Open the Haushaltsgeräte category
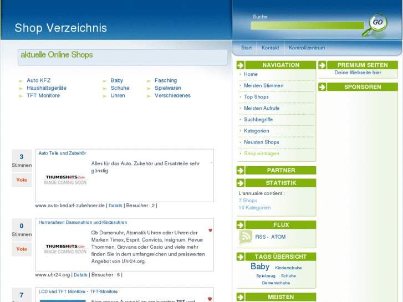403x302 pixels. (47, 88)
